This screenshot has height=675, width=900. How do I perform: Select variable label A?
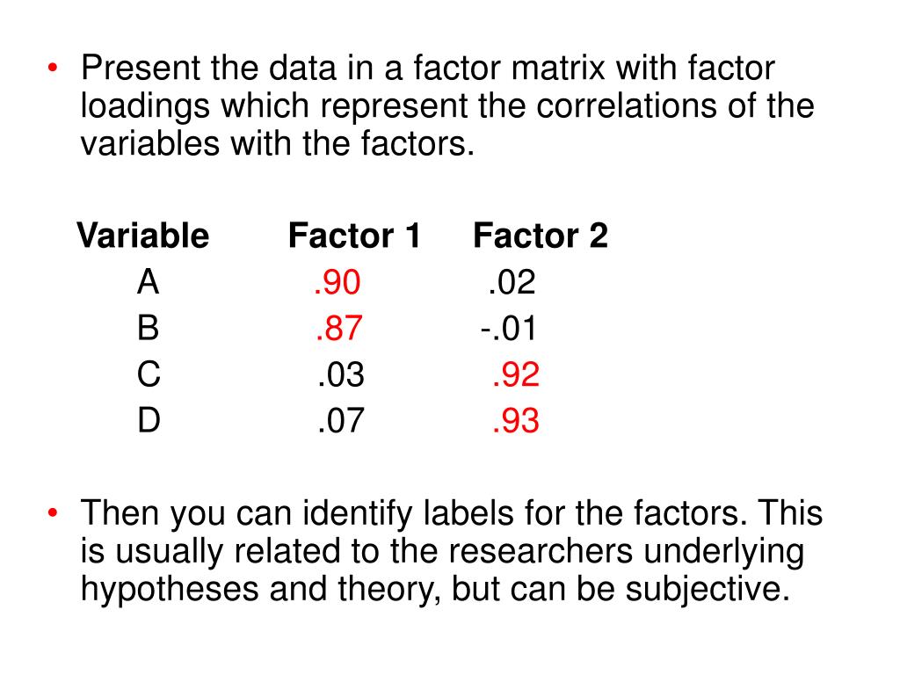point(148,282)
